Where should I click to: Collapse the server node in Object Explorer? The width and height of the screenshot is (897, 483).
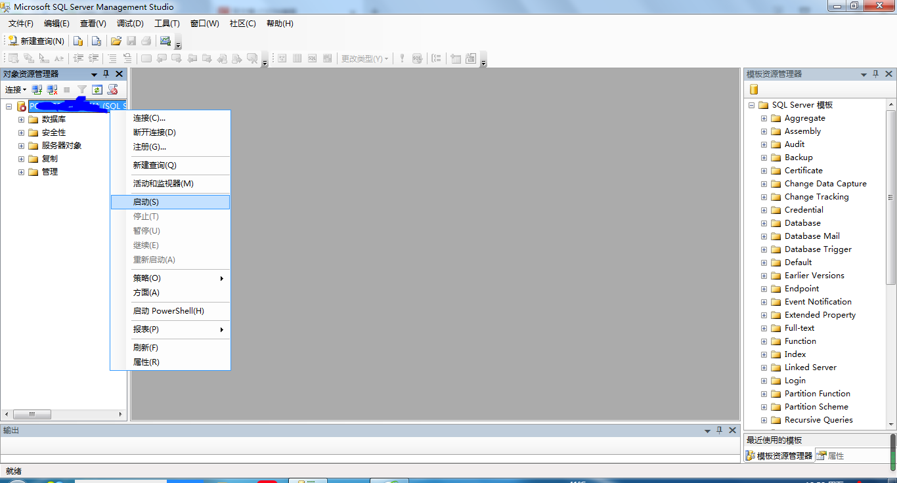[9, 106]
